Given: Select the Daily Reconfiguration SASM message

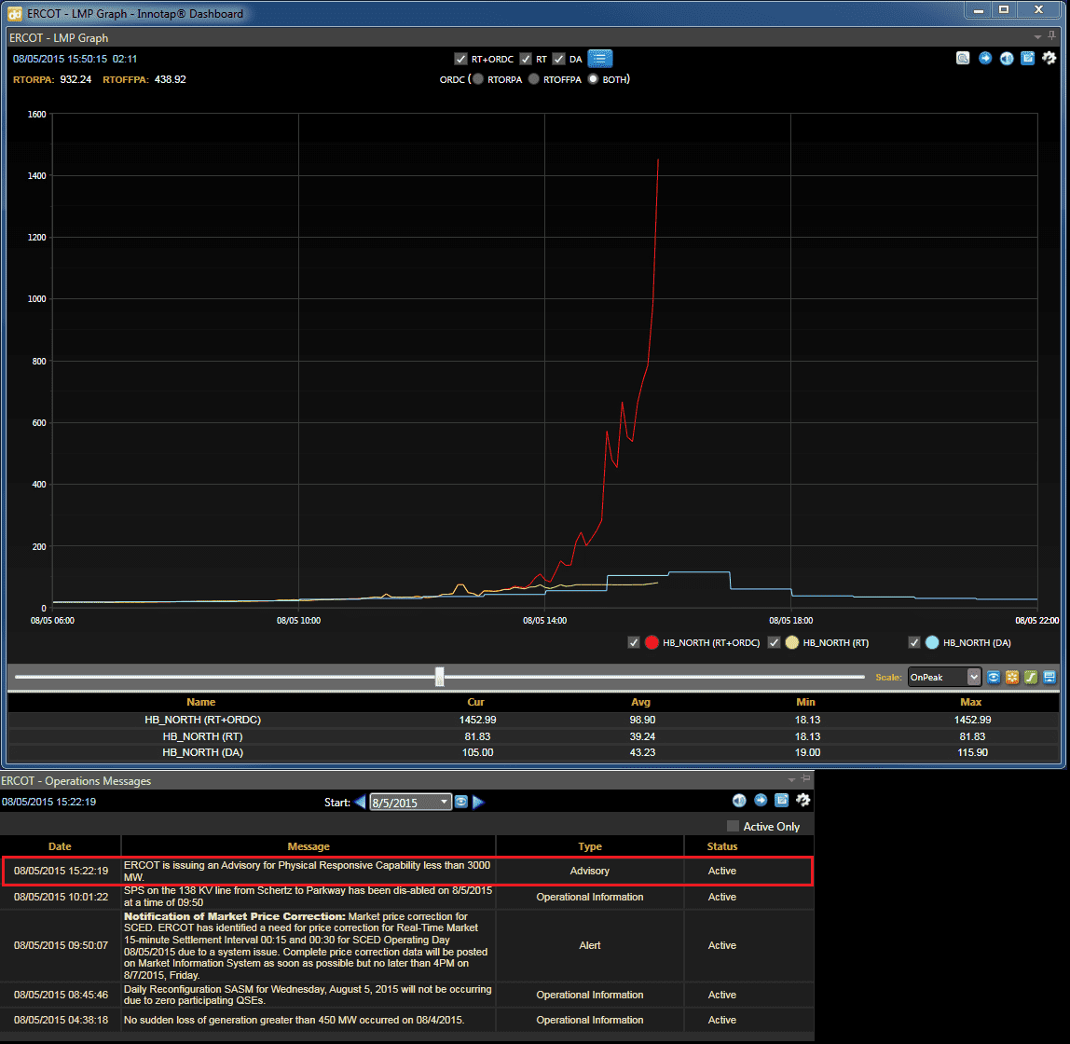Looking at the screenshot, I should (406, 995).
